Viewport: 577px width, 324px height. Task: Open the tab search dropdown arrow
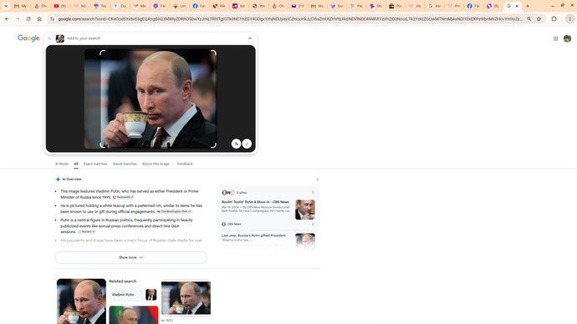[6, 6]
